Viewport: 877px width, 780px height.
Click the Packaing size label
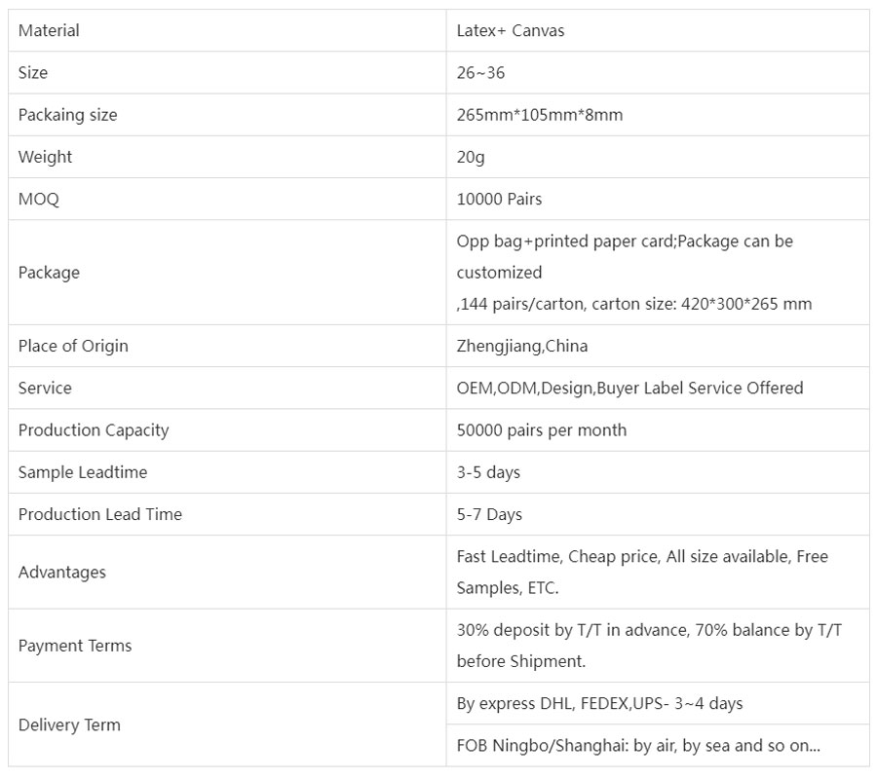pyautogui.click(x=67, y=115)
